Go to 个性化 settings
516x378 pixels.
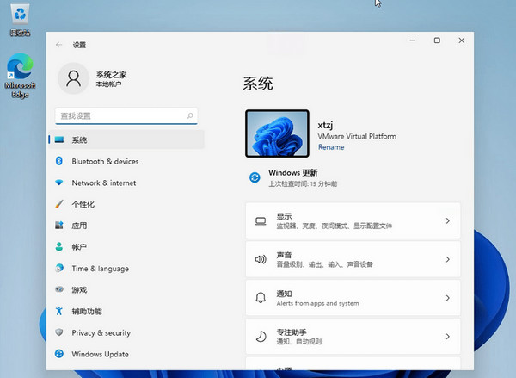(x=126, y=204)
